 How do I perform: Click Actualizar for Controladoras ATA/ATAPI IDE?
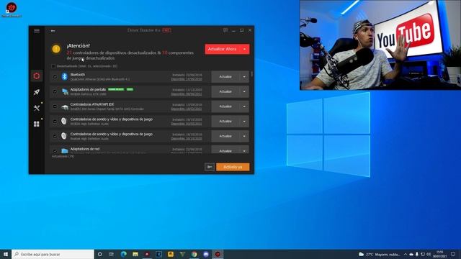225,106
